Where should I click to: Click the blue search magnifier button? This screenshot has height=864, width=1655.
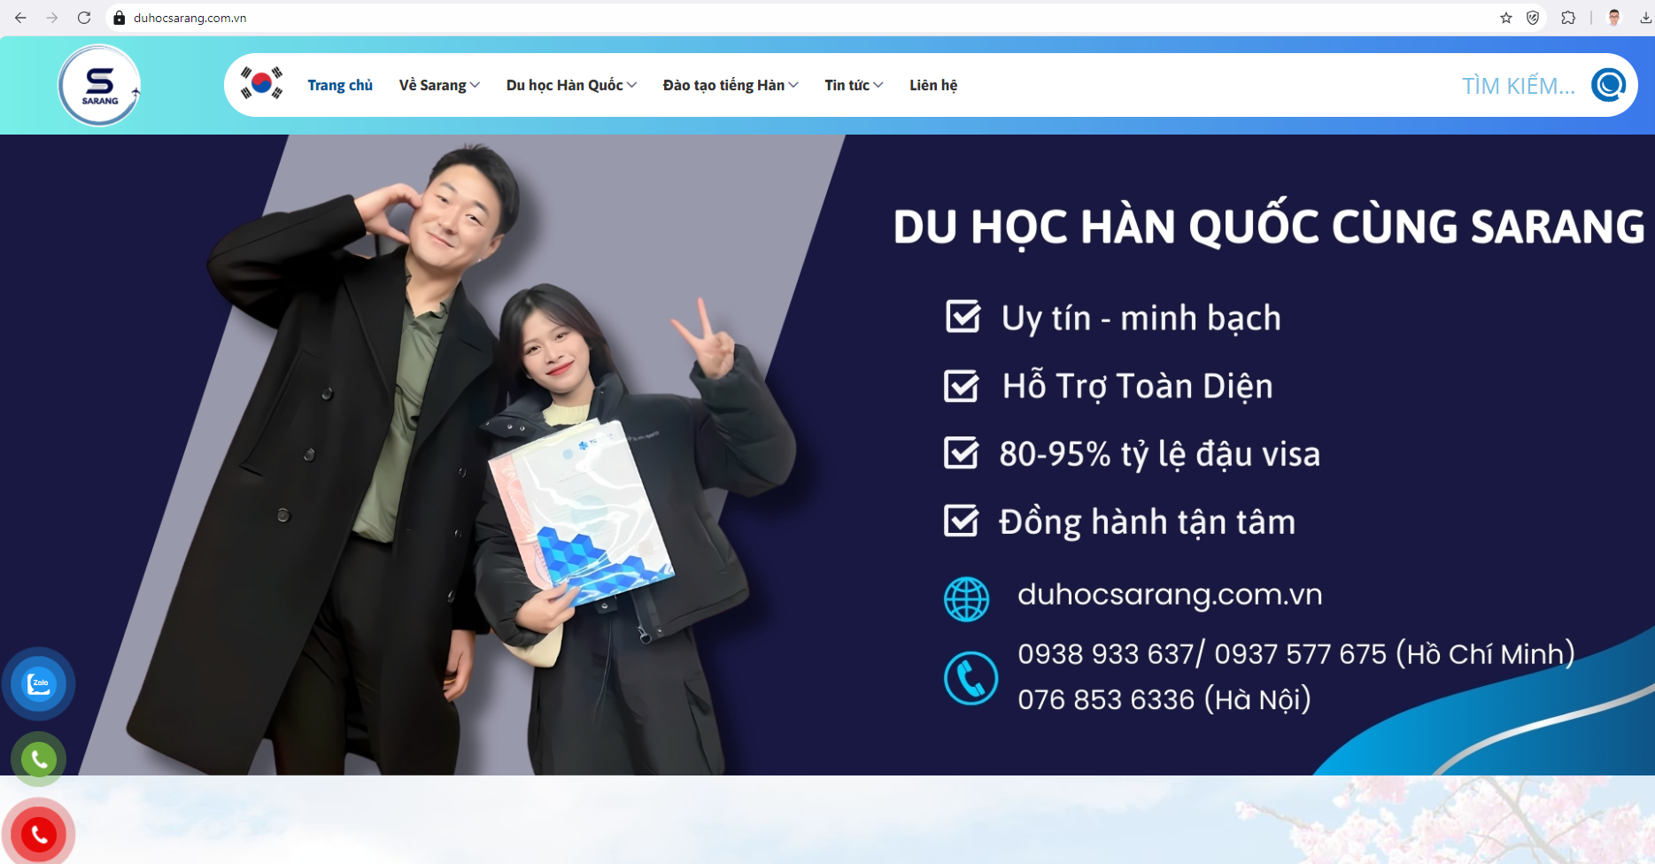coord(1608,85)
